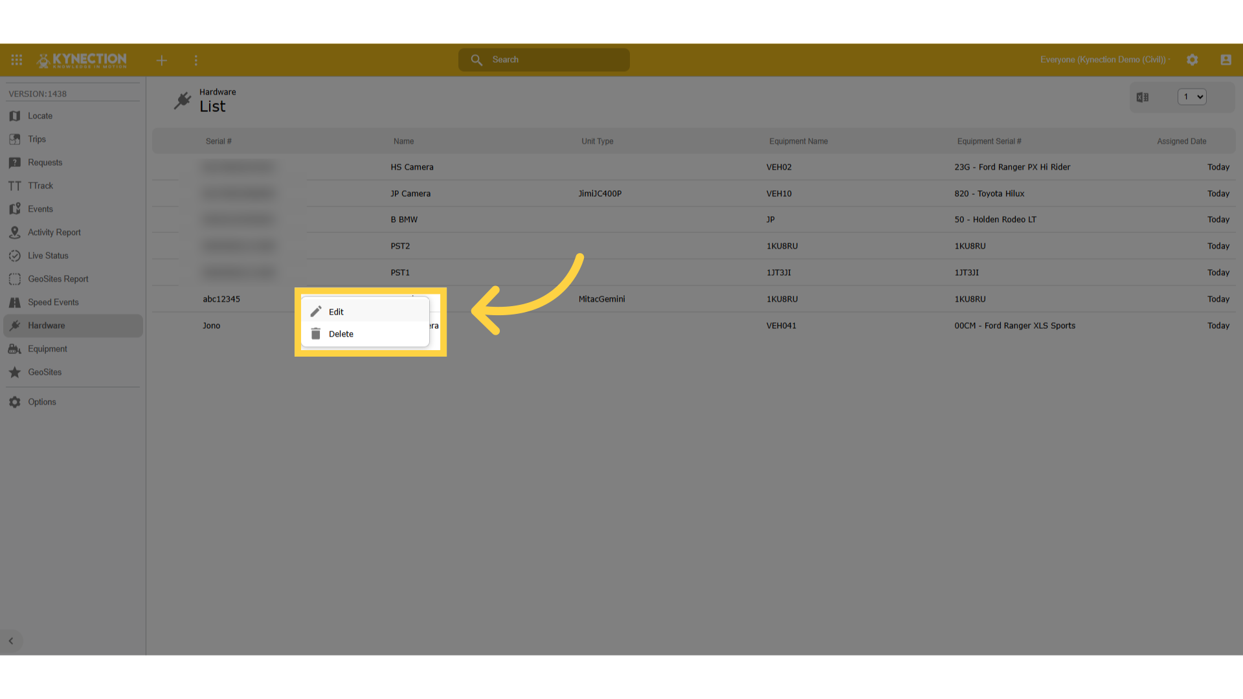Viewport: 1243px width, 699px height.
Task: Click the Requests sidebar icon
Action: click(15, 162)
